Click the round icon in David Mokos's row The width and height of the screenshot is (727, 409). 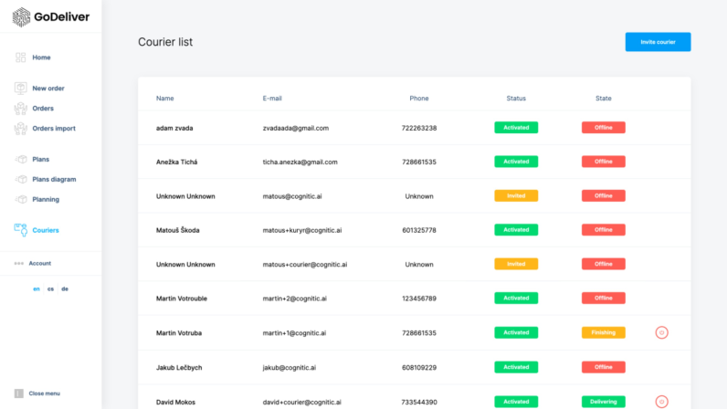pyautogui.click(x=661, y=401)
